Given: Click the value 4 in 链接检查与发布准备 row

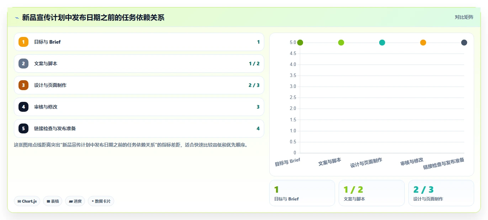Looking at the screenshot, I should pos(258,128).
